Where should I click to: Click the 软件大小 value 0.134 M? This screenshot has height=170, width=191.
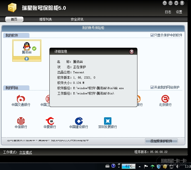click(x=79, y=83)
